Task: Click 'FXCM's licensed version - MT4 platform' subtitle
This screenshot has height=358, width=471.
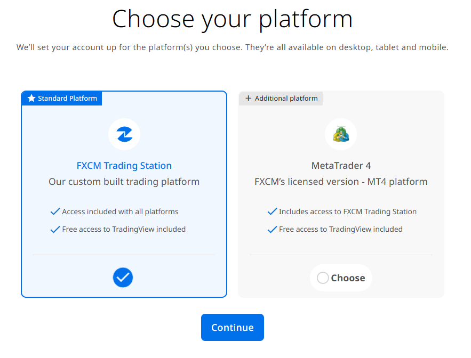Action: point(341,182)
